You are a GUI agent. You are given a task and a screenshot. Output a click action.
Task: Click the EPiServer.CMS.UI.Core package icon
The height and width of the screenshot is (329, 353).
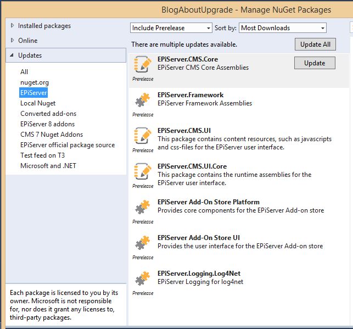pyautogui.click(x=143, y=171)
